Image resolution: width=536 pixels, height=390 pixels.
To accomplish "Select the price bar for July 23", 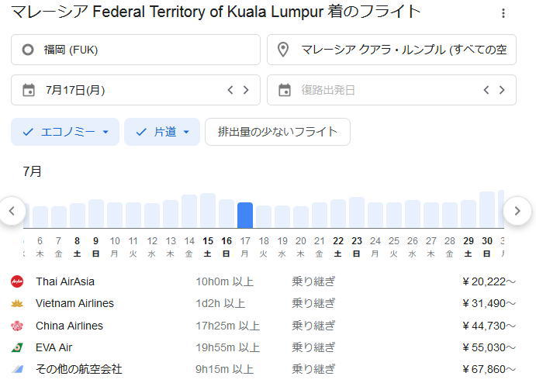I will [x=357, y=212].
